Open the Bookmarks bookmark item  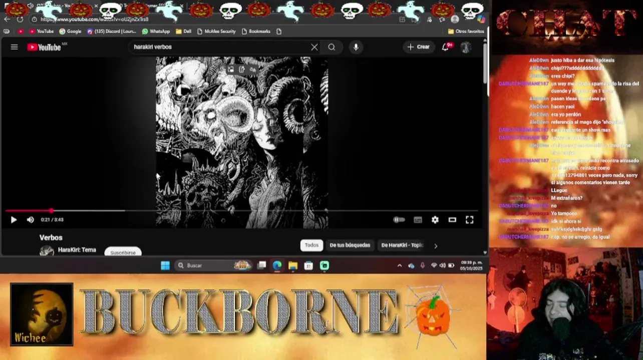coord(256,31)
